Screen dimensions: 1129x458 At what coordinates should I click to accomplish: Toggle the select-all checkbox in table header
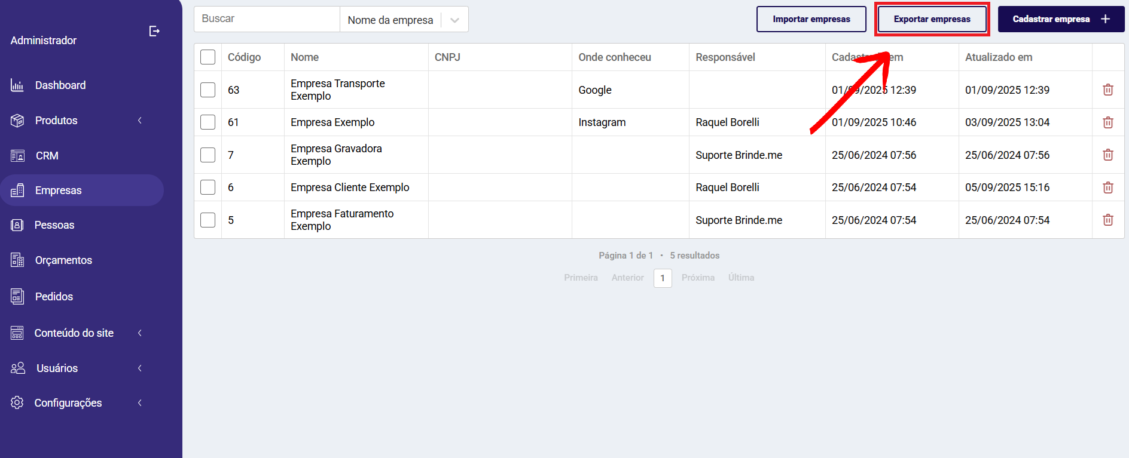(208, 57)
